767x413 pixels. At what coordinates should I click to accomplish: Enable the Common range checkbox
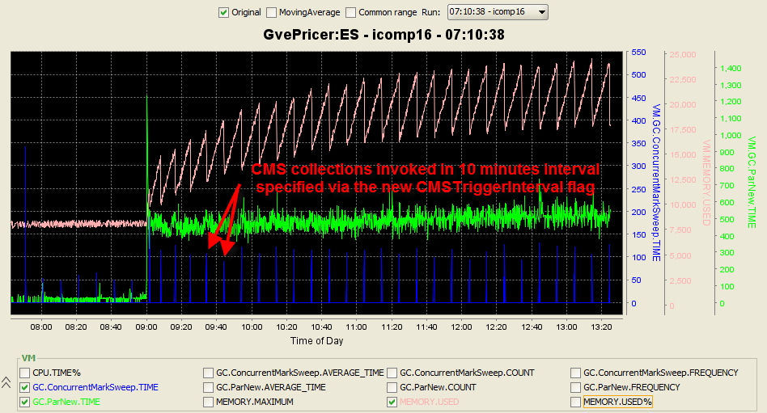click(350, 12)
